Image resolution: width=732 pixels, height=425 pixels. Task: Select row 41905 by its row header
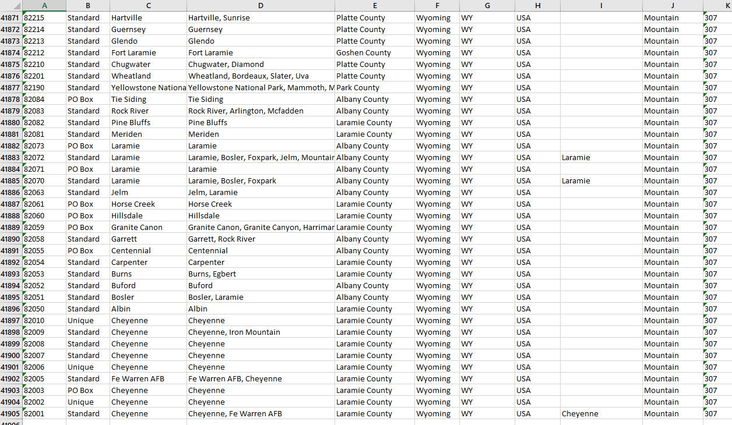click(x=10, y=413)
